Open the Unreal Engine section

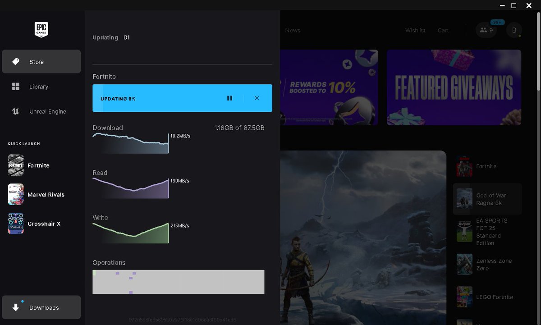[41, 111]
